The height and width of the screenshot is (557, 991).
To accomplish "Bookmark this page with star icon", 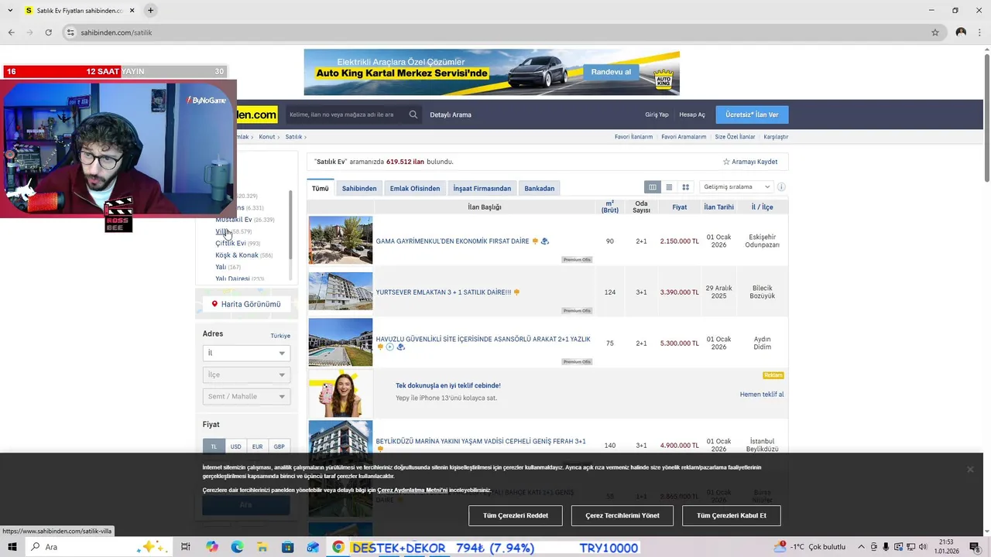I will [x=935, y=32].
